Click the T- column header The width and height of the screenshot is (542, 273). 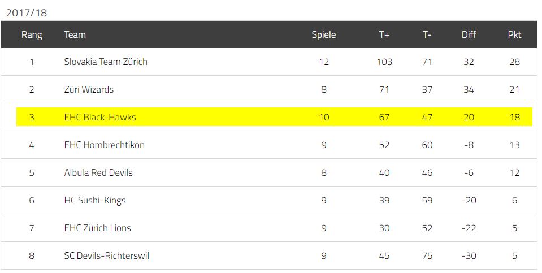[427, 34]
